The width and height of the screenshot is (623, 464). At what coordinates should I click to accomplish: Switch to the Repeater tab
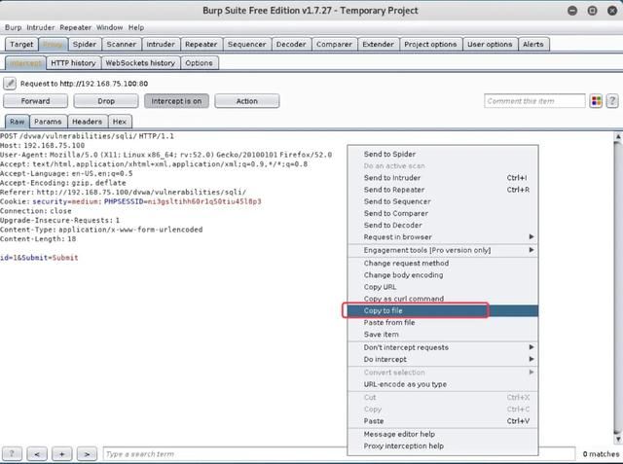point(201,45)
